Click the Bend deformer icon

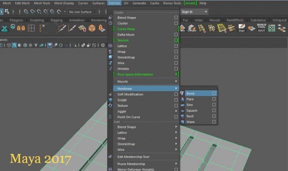(x=182, y=93)
